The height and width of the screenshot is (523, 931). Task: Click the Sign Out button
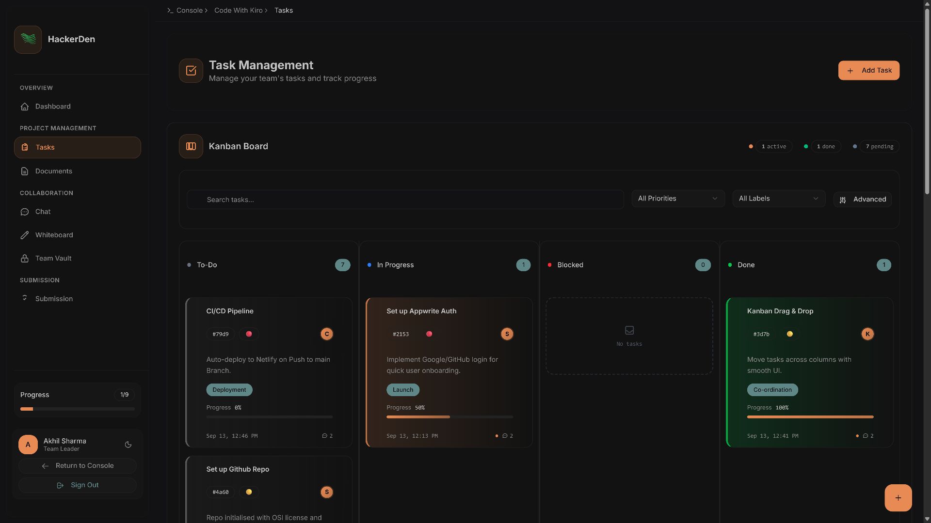78,485
